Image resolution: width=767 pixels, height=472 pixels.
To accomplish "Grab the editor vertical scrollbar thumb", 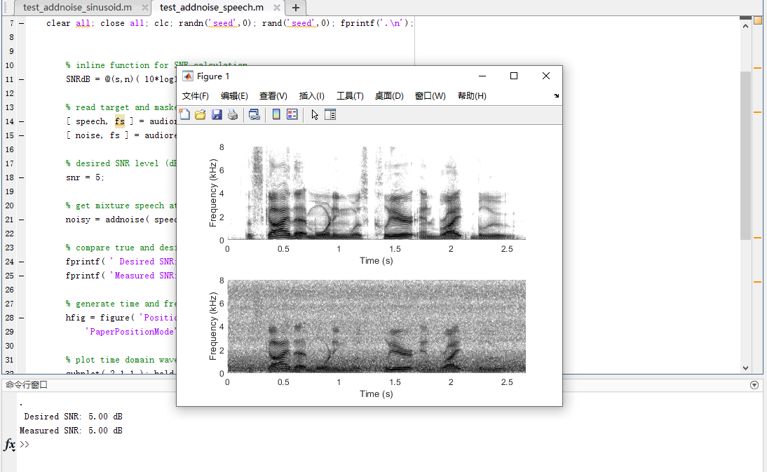I will click(x=745, y=156).
